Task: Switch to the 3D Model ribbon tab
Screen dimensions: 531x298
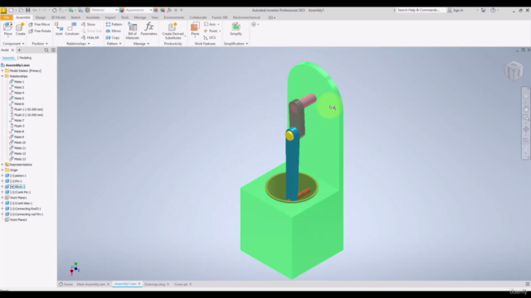Action: pos(58,17)
